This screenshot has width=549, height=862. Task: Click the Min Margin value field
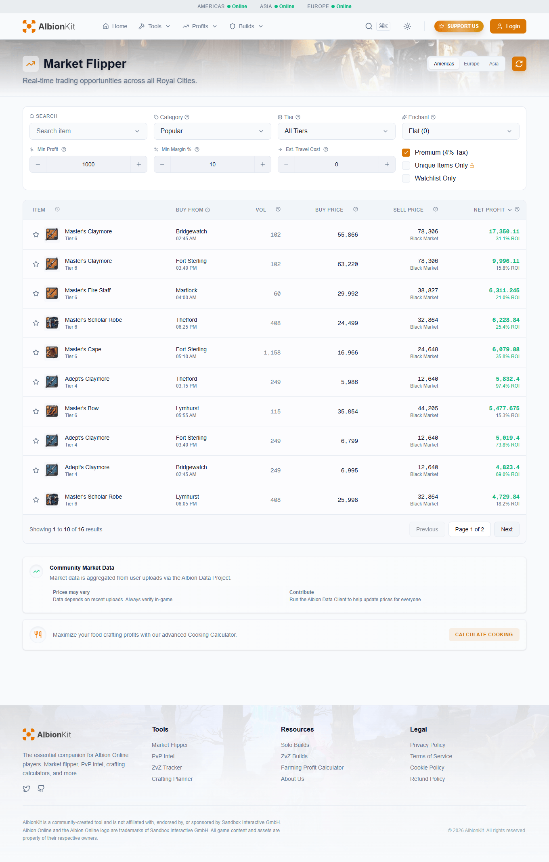pyautogui.click(x=212, y=164)
